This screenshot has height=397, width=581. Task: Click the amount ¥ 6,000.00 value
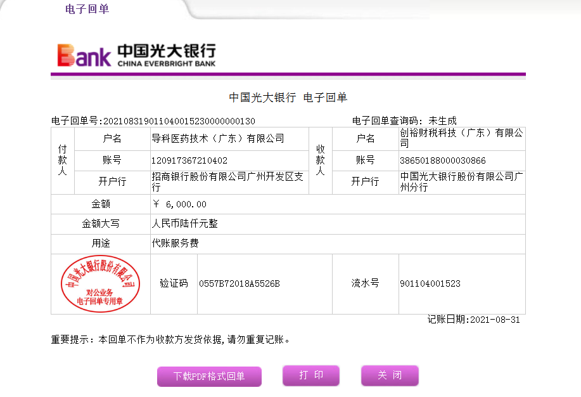[x=180, y=204]
